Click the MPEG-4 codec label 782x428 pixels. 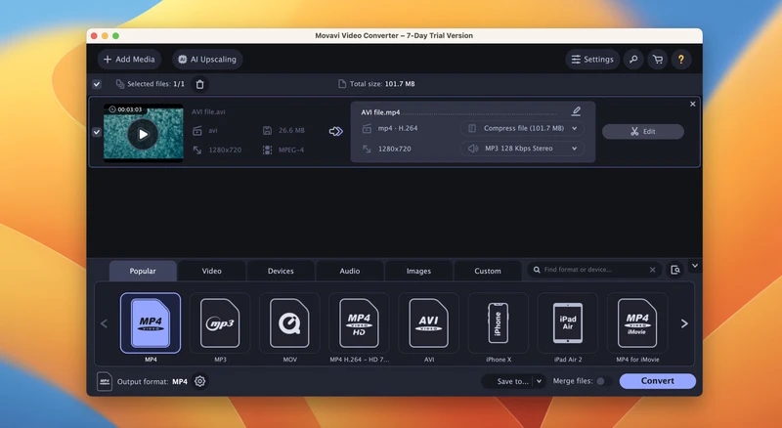tap(291, 150)
